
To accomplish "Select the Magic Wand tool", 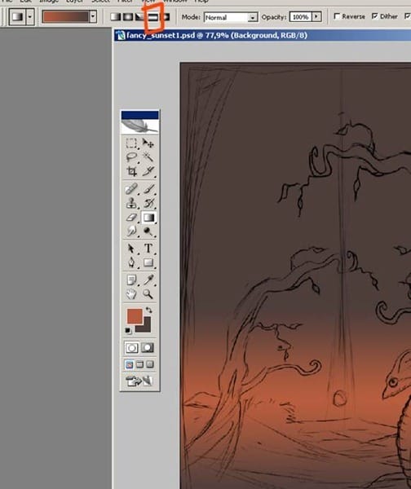I will coord(148,156).
